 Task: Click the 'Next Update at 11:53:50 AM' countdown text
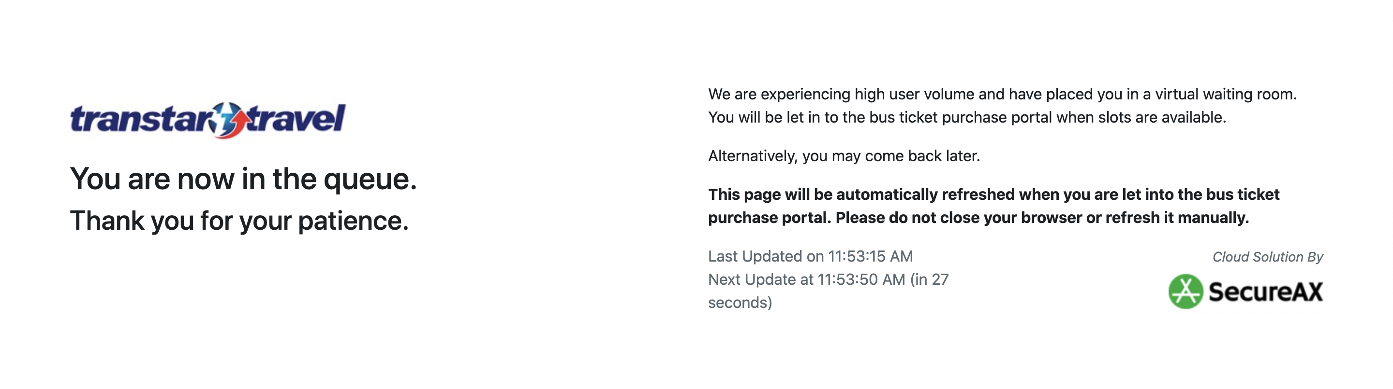point(807,279)
